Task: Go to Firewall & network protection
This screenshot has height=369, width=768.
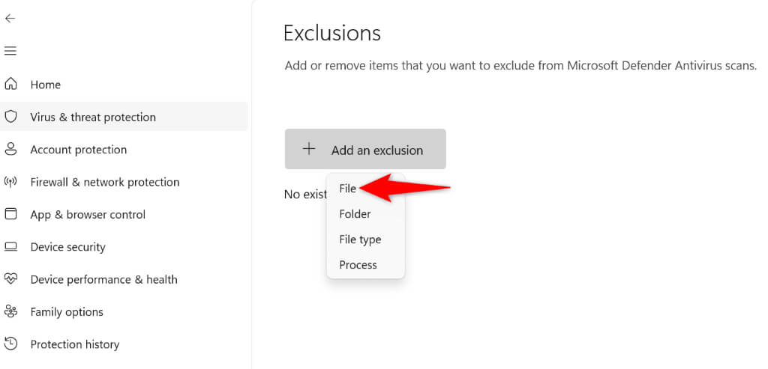Action: [104, 182]
